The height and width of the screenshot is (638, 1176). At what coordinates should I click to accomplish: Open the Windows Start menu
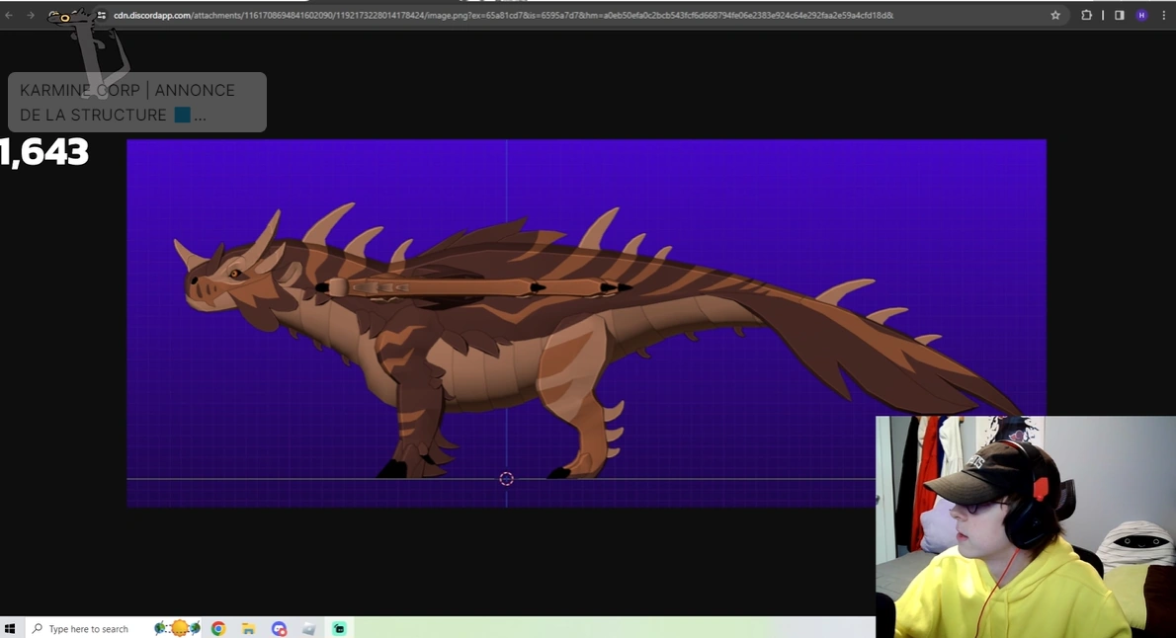[x=11, y=628]
